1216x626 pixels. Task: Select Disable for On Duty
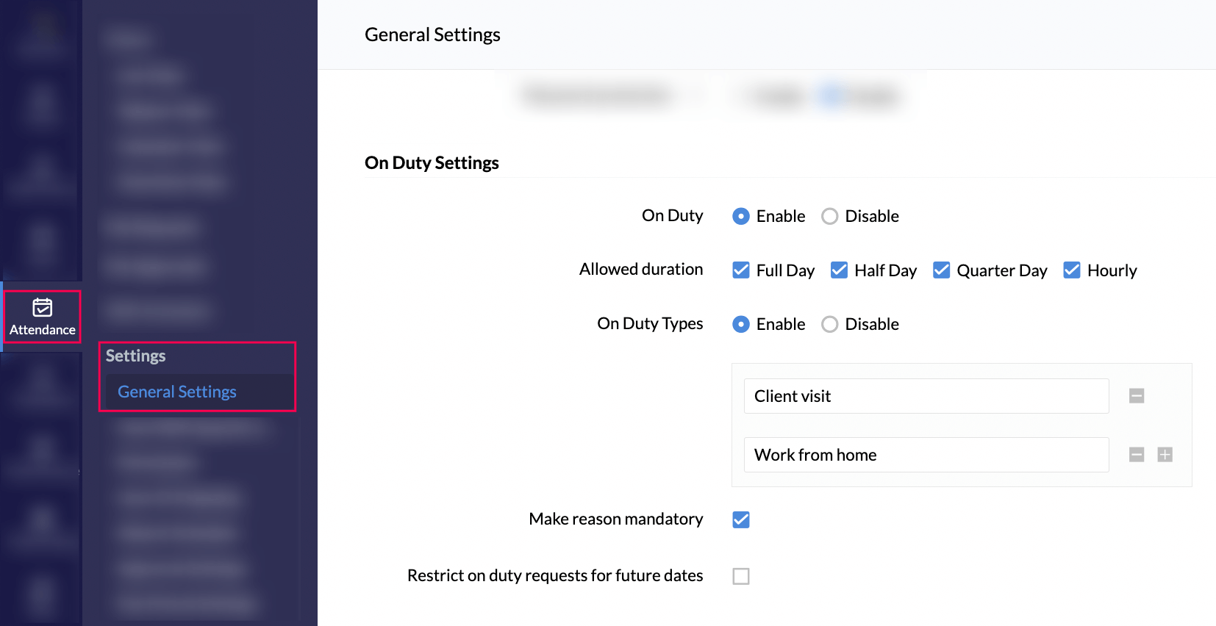click(830, 216)
